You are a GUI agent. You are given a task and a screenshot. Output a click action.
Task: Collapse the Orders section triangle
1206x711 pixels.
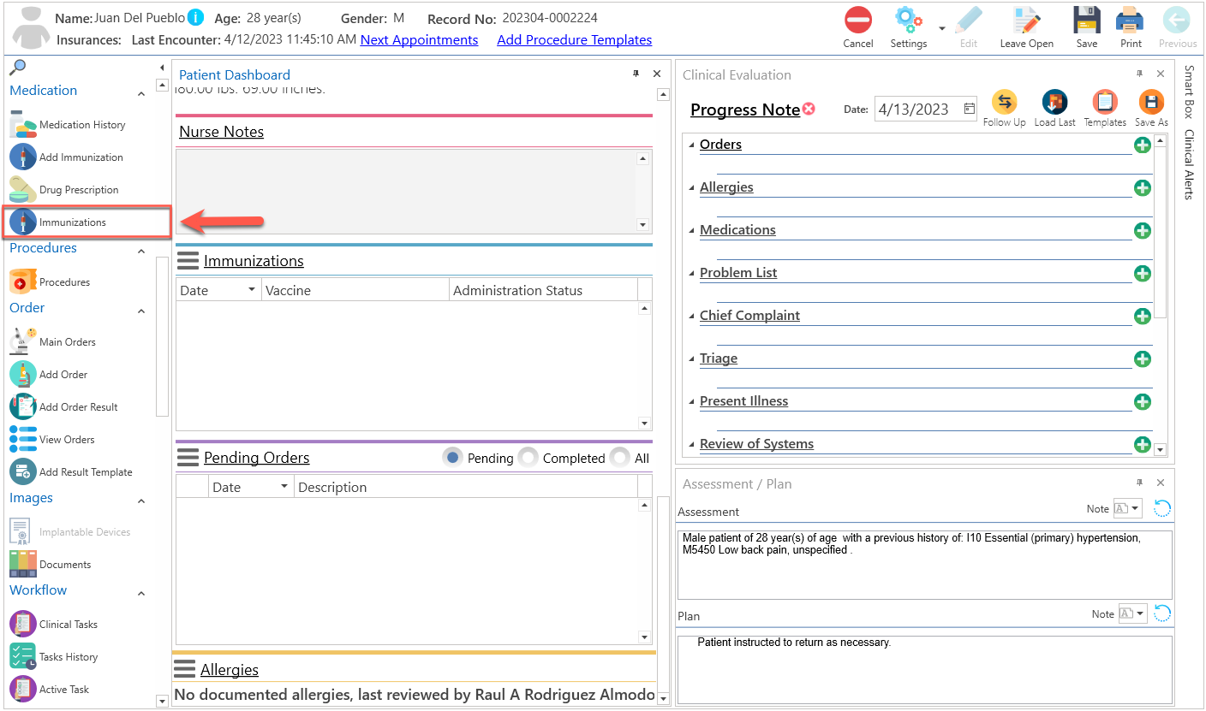tap(692, 145)
